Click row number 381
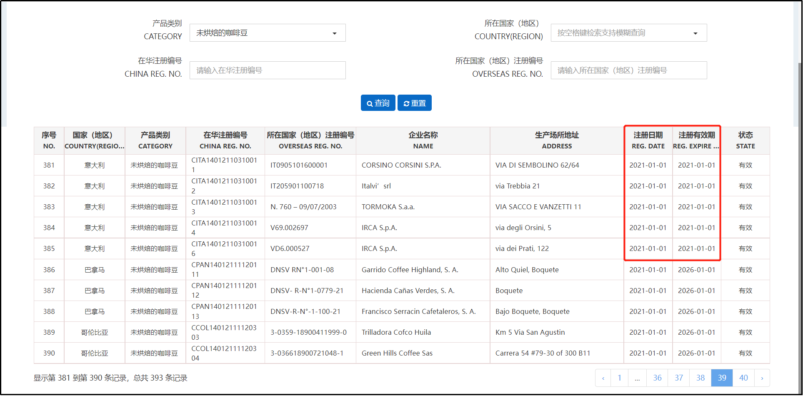Image resolution: width=803 pixels, height=396 pixels. tap(49, 165)
